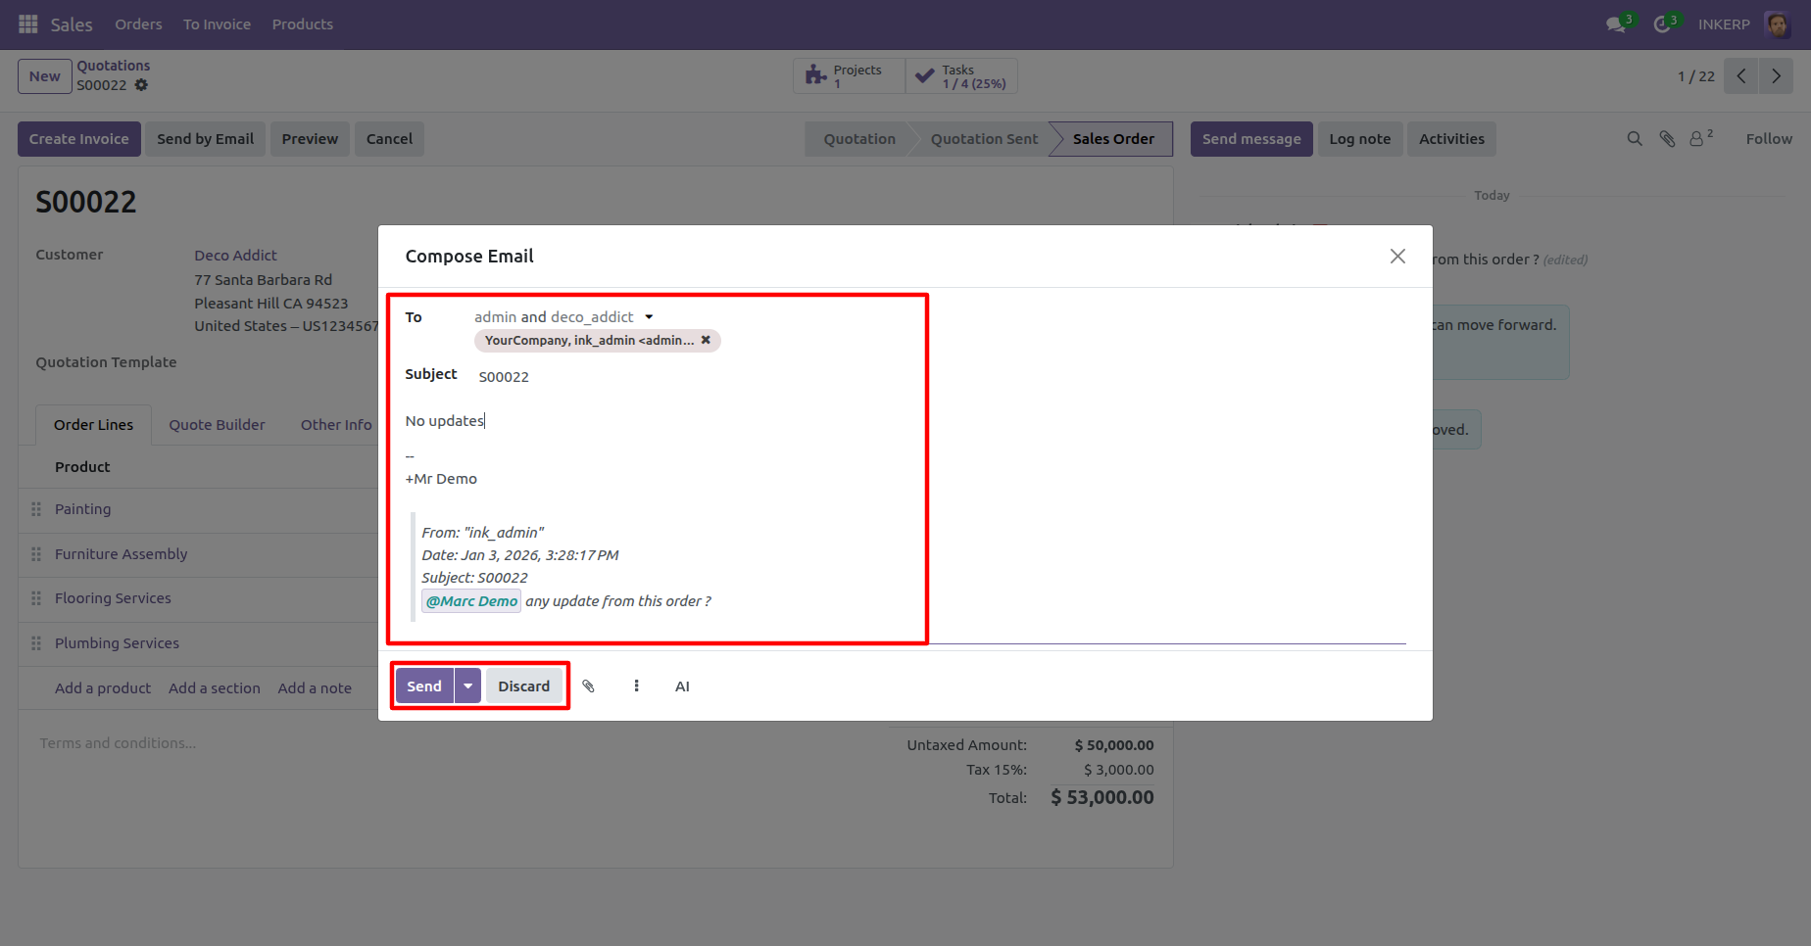Image resolution: width=1811 pixels, height=946 pixels.
Task: Click the Quotations breadcrumb link
Action: 114,66
